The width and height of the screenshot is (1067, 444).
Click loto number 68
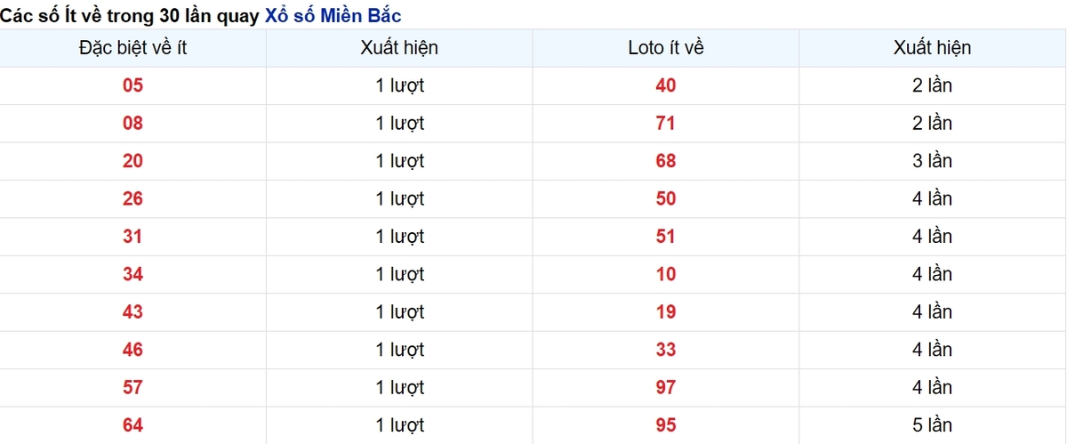[x=666, y=161]
